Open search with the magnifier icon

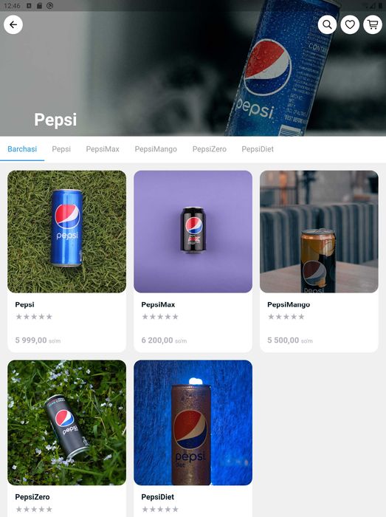pyautogui.click(x=327, y=24)
